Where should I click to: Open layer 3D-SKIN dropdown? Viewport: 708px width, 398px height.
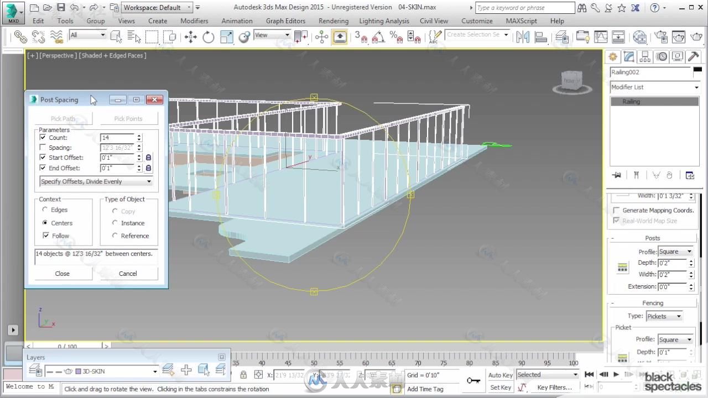point(102,371)
